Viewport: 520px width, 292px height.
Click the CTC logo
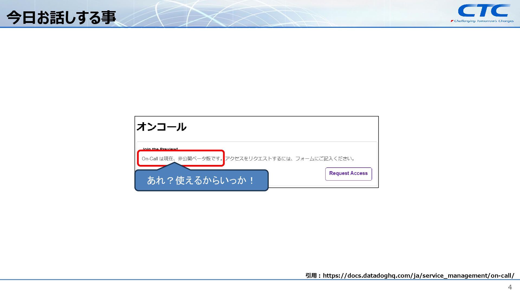[x=484, y=11]
